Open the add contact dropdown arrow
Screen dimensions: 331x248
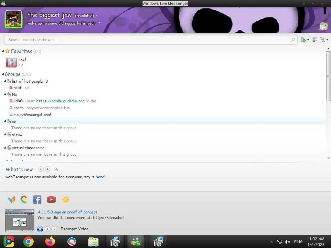point(308,40)
